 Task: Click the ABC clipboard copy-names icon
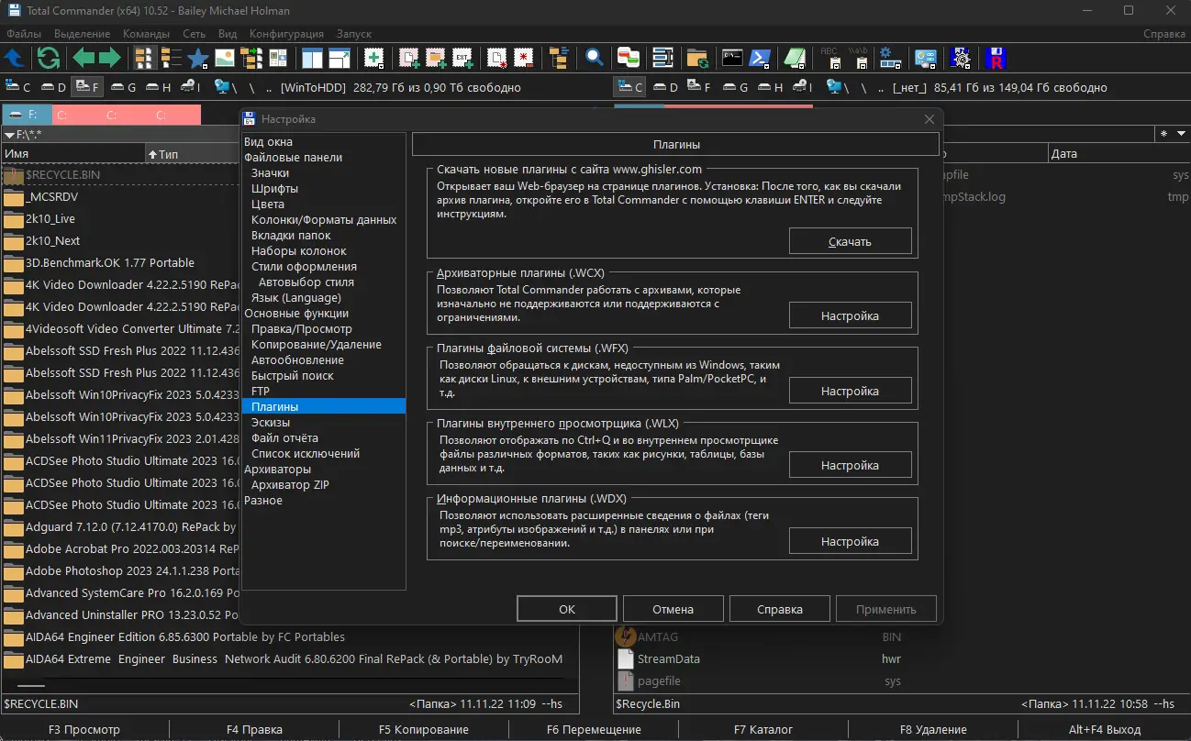pyautogui.click(x=830, y=58)
